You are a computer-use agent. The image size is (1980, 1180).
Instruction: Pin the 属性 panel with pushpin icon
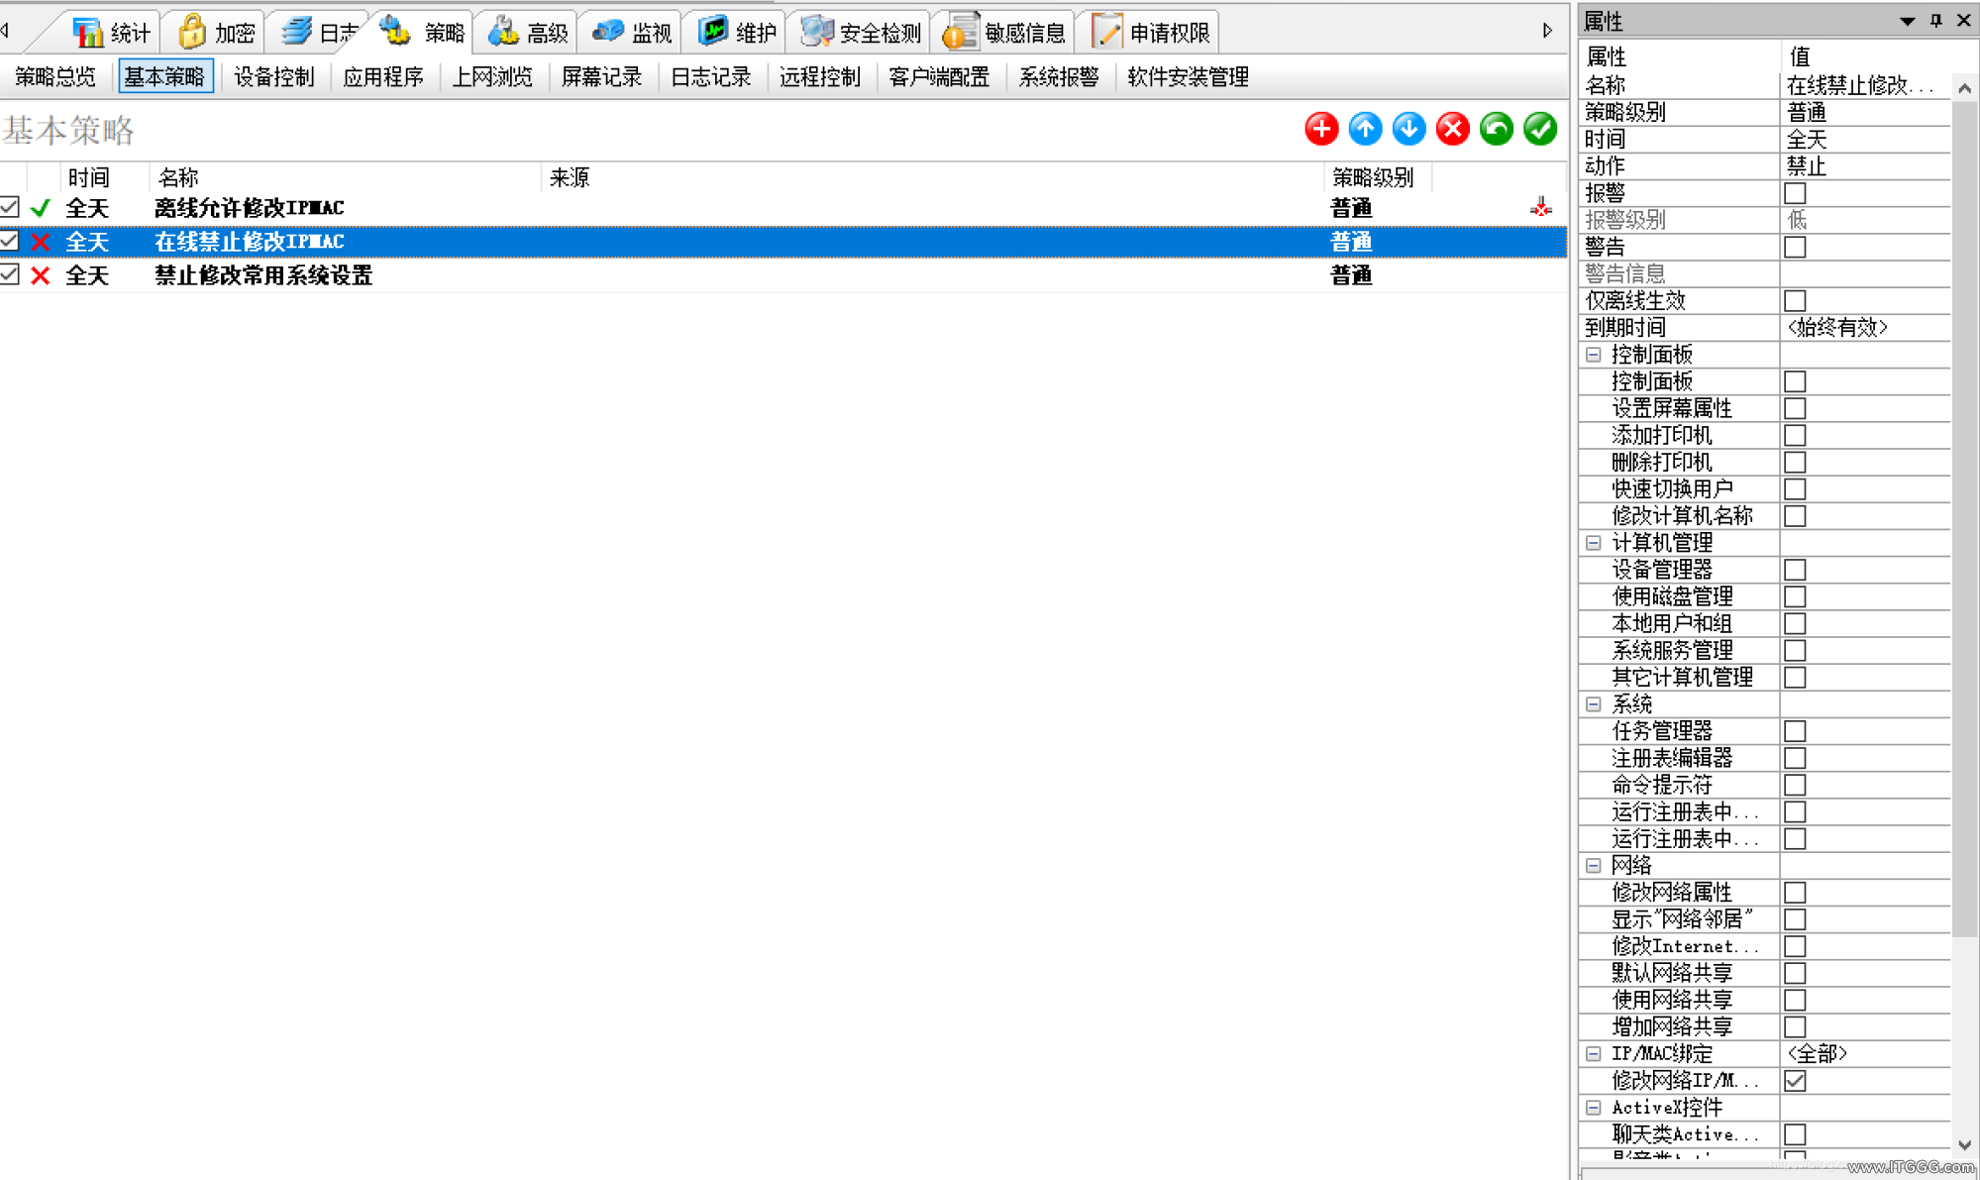tap(1935, 20)
